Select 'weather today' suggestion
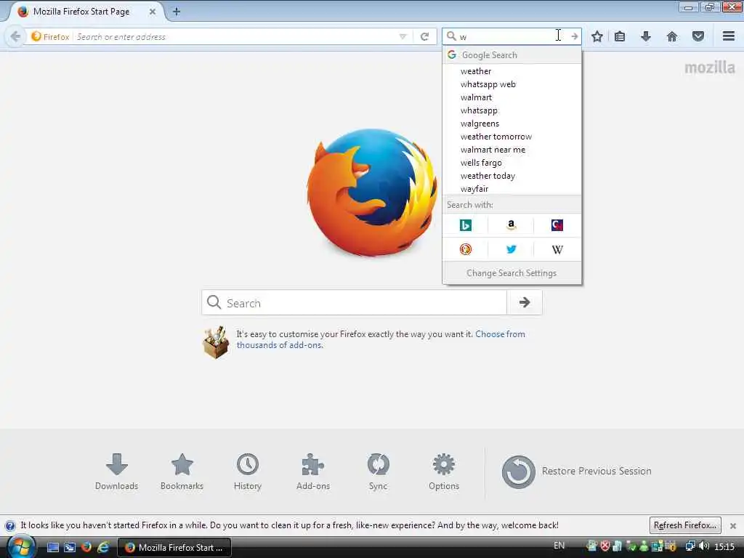This screenshot has height=558, width=744. [x=511, y=176]
